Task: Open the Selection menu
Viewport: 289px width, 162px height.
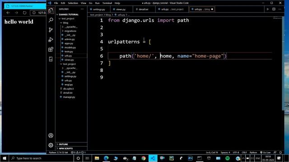Action: click(x=73, y=3)
